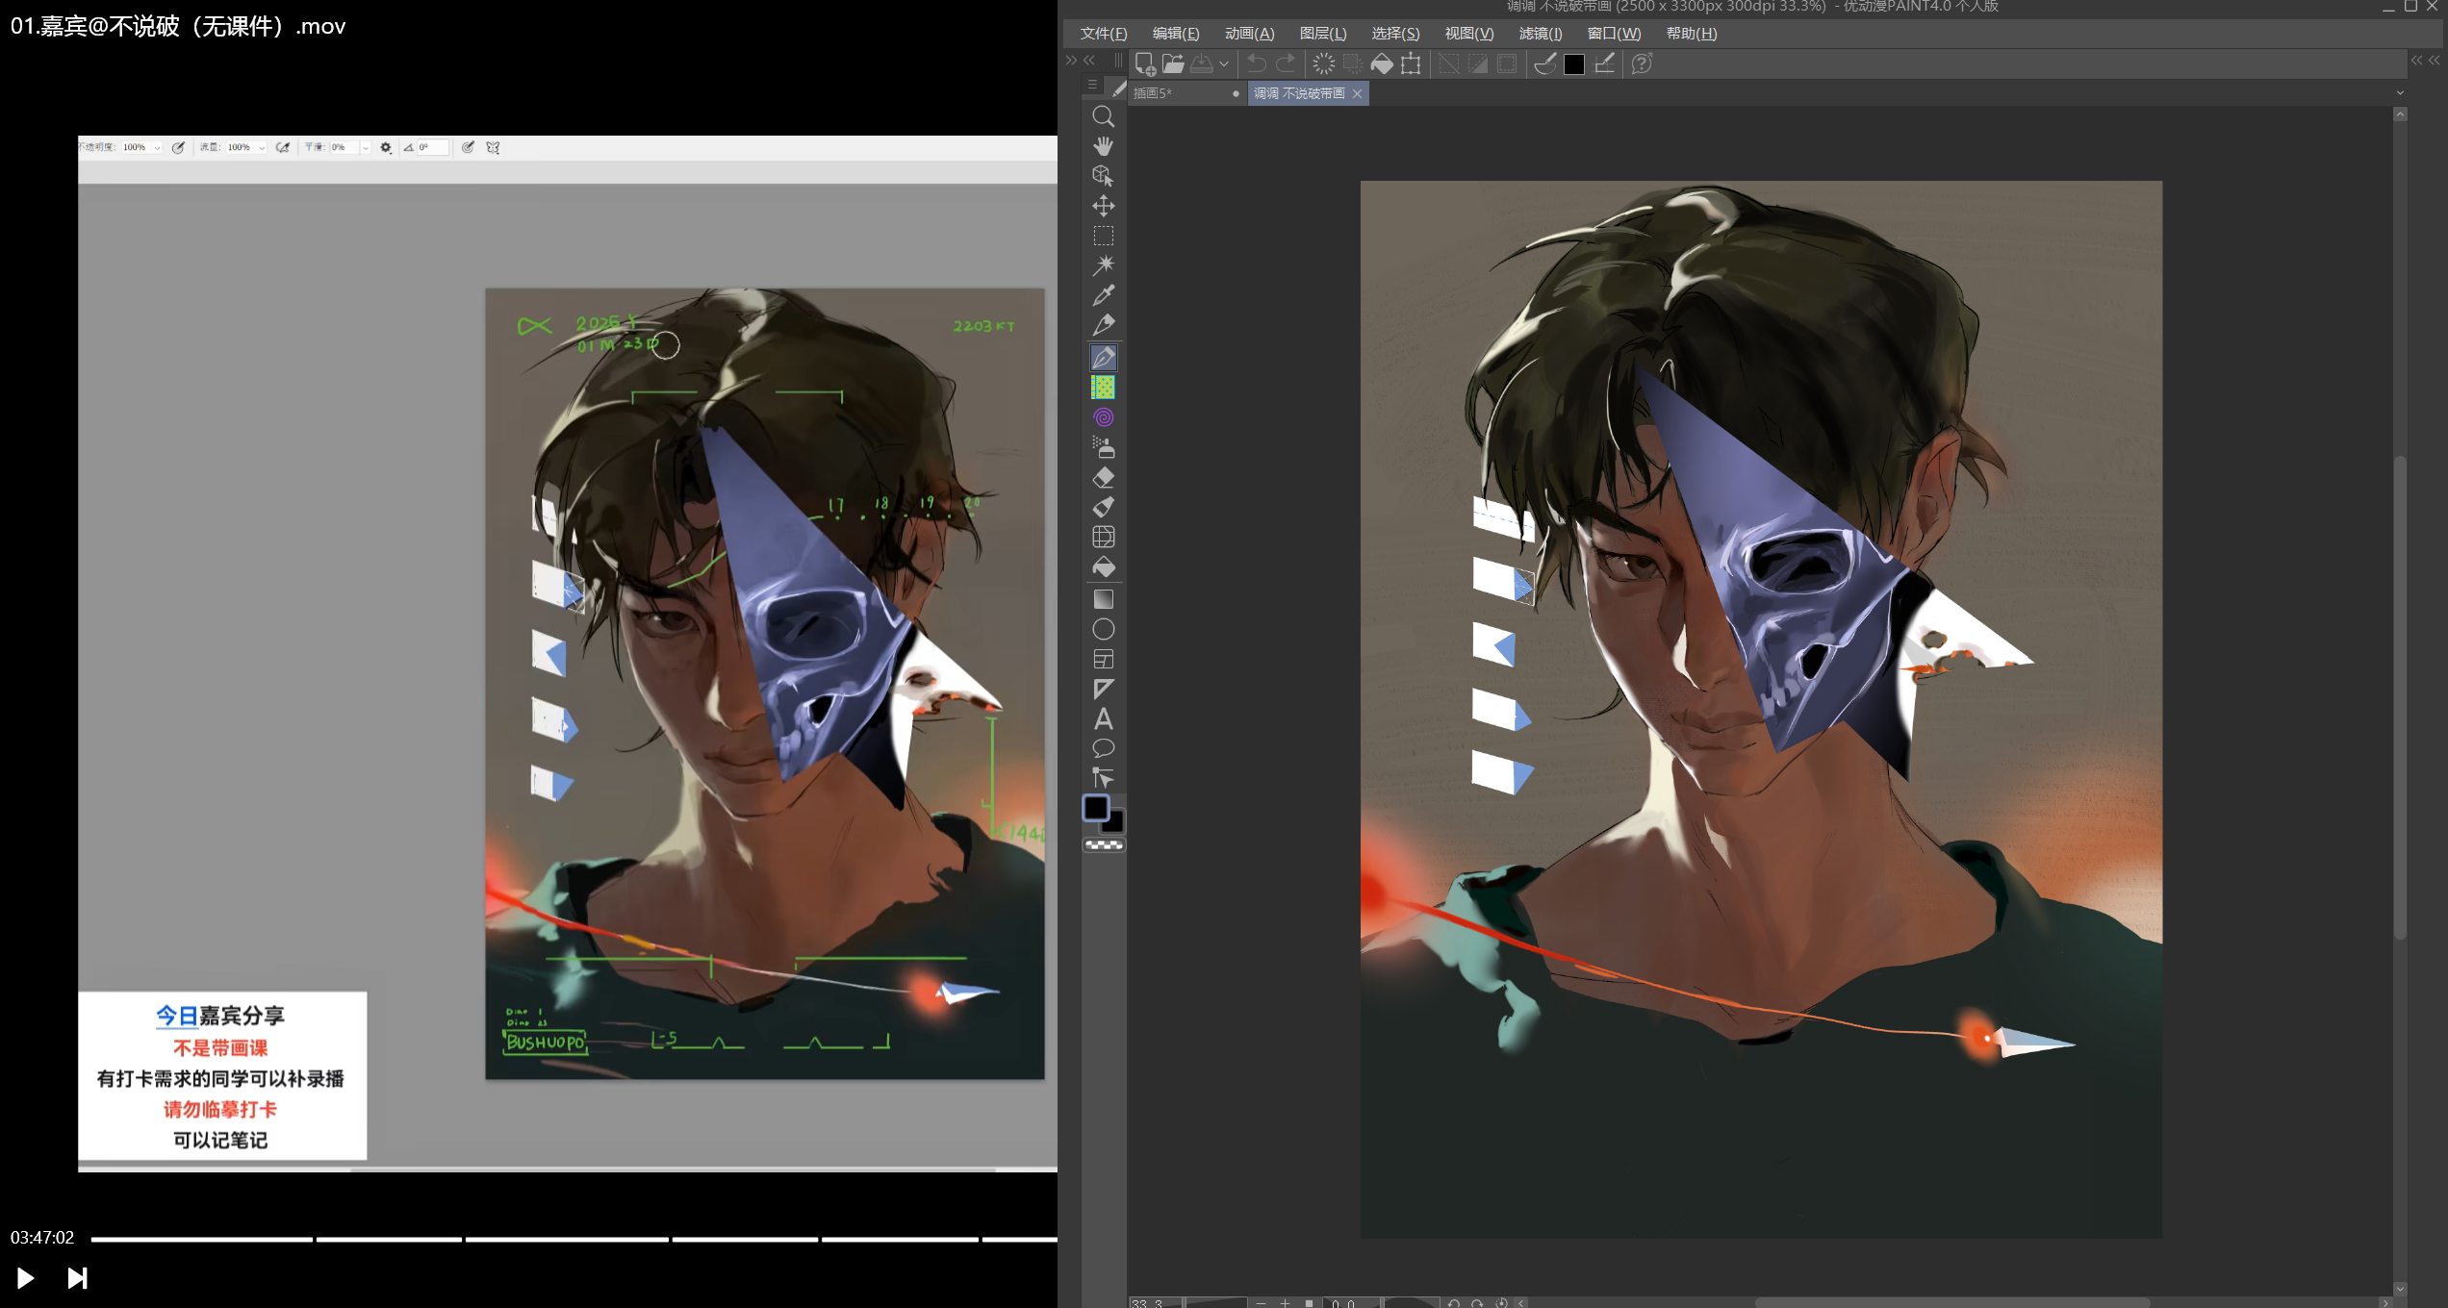Expand the collapsed left palette dock arrows

point(1071,61)
